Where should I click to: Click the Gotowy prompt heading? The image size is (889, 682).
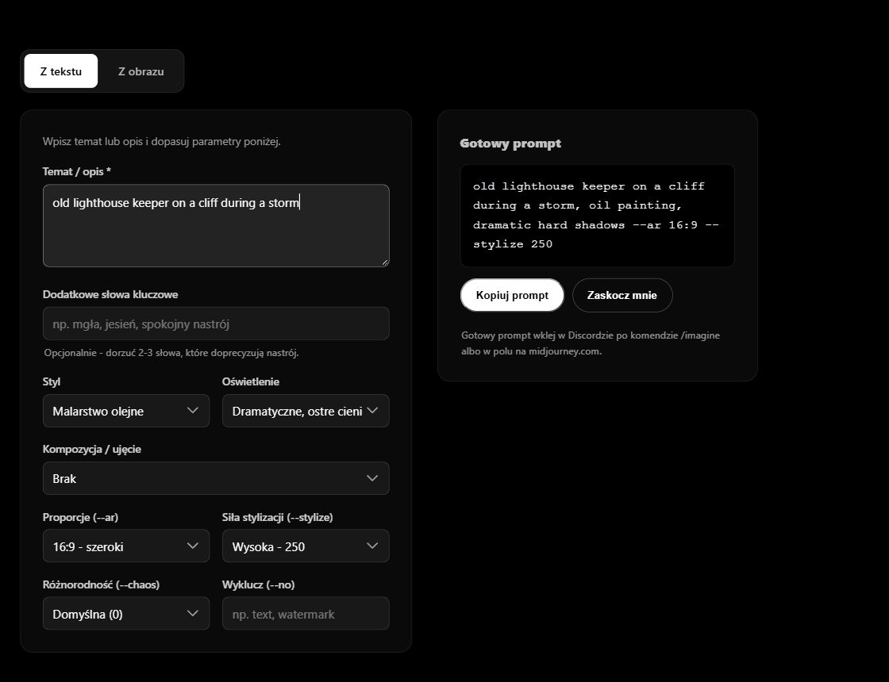[510, 144]
